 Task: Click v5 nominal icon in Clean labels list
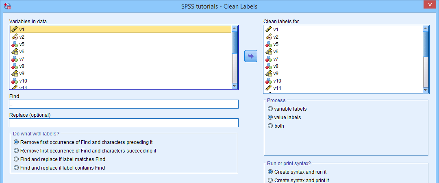pyautogui.click(x=269, y=44)
